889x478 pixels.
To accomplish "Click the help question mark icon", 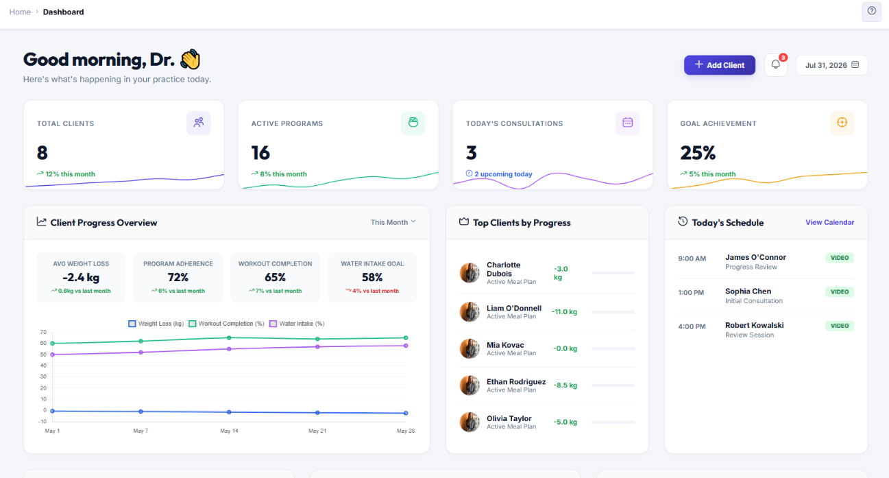I will click(871, 11).
